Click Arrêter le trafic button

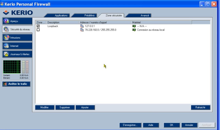point(16,84)
